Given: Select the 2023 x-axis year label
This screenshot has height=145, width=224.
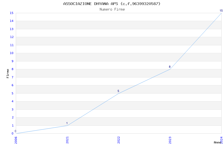Looking at the screenshot, I should point(170,140).
